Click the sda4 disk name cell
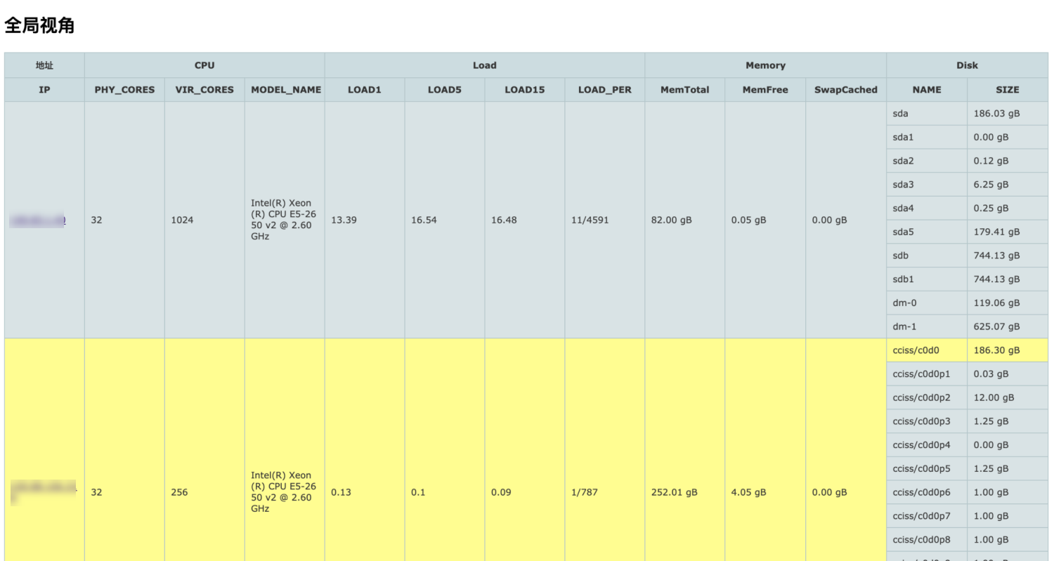Screen dimensions: 1054x561 coord(927,209)
